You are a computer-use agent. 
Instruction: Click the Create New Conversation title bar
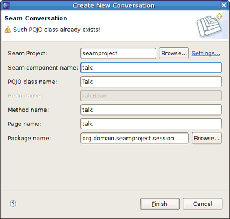click(x=114, y=5)
